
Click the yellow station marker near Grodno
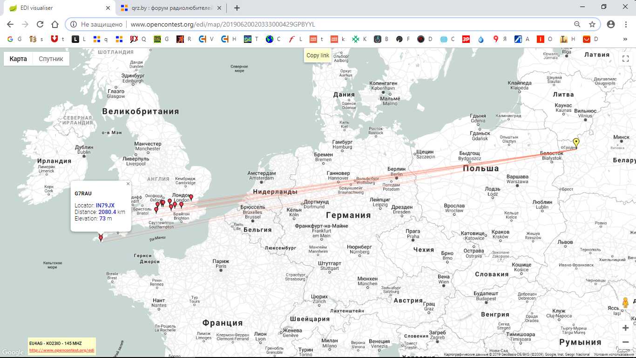[x=576, y=142]
